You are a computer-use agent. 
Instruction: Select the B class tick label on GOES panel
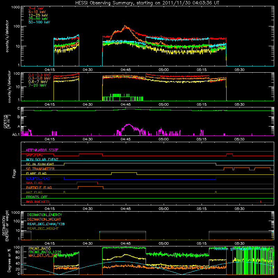click(19, 117)
